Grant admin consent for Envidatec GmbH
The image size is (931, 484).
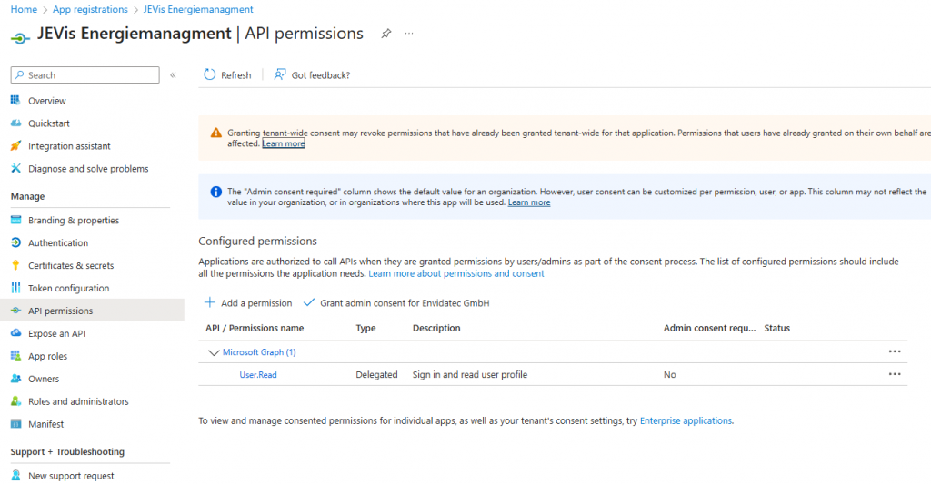pos(396,303)
